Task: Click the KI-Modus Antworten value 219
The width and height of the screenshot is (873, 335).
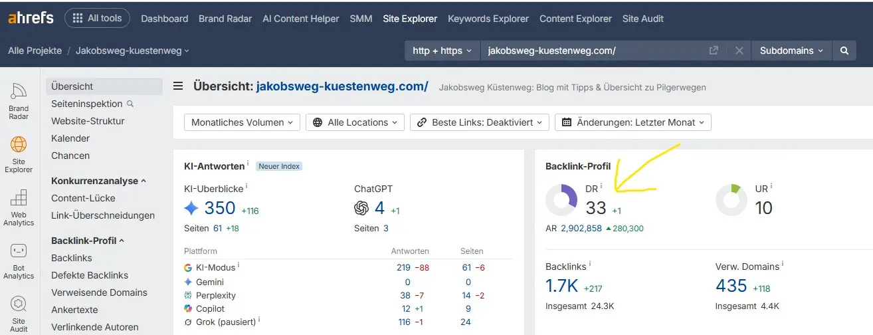Action: pos(403,267)
